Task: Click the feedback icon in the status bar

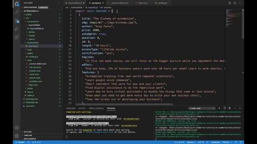Action: pos(236,142)
